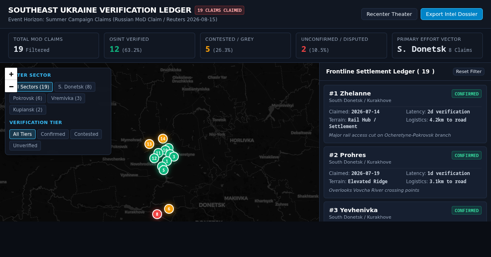Viewport: 491px width, 257px height.
Task: Click OSINT Verified stat card
Action: (149, 45)
